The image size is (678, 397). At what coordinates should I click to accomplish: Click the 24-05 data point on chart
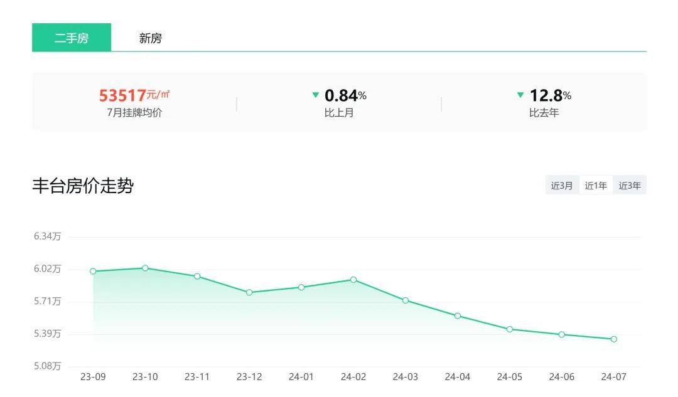[x=510, y=329]
